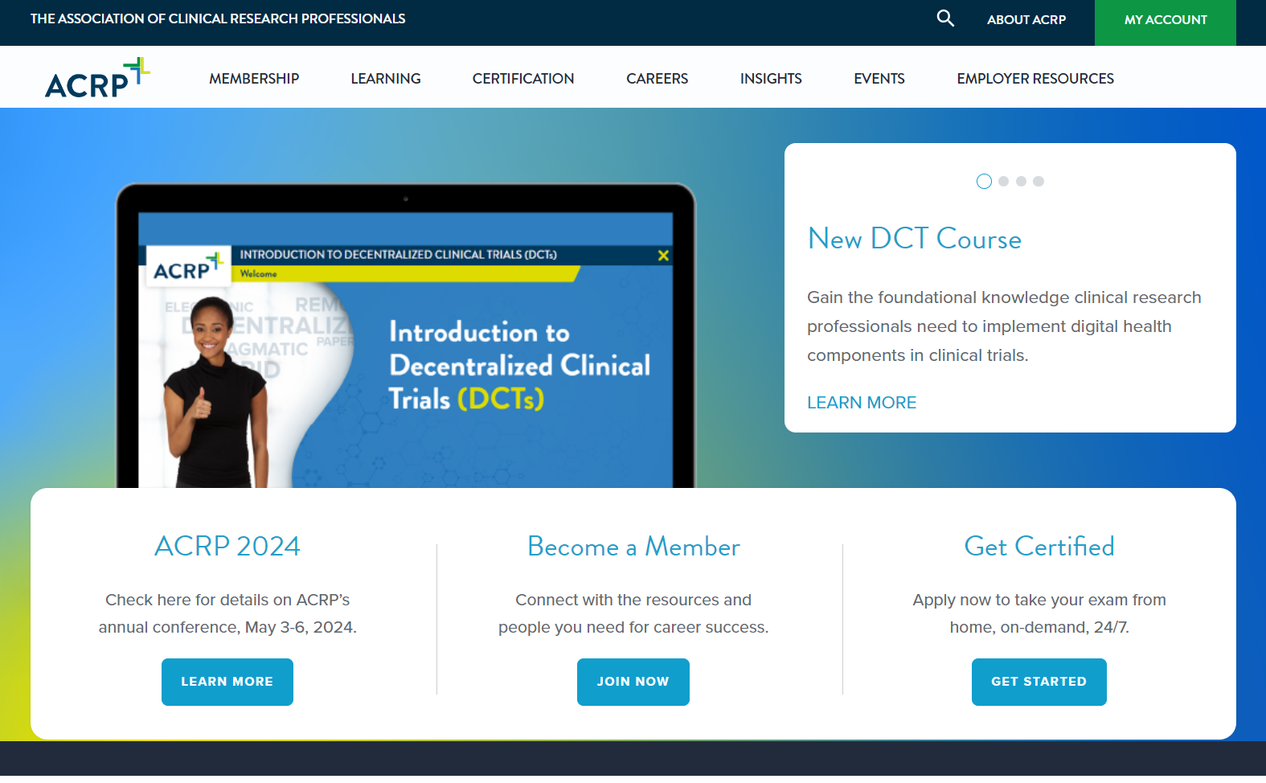Open the search magnifier icon
The height and width of the screenshot is (783, 1266).
coord(945,18)
